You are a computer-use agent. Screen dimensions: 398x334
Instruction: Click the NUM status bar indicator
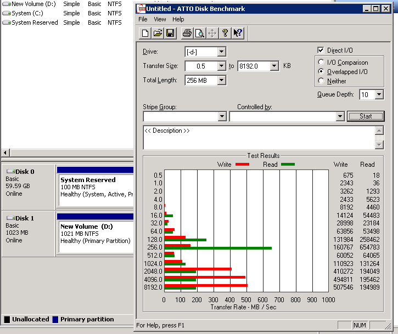360,325
